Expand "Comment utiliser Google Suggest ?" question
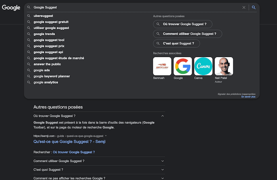The width and height of the screenshot is (277, 180). (162, 161)
